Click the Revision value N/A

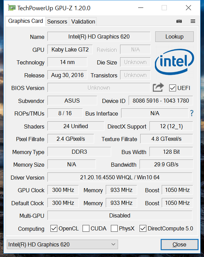pyautogui.click(x=135, y=49)
